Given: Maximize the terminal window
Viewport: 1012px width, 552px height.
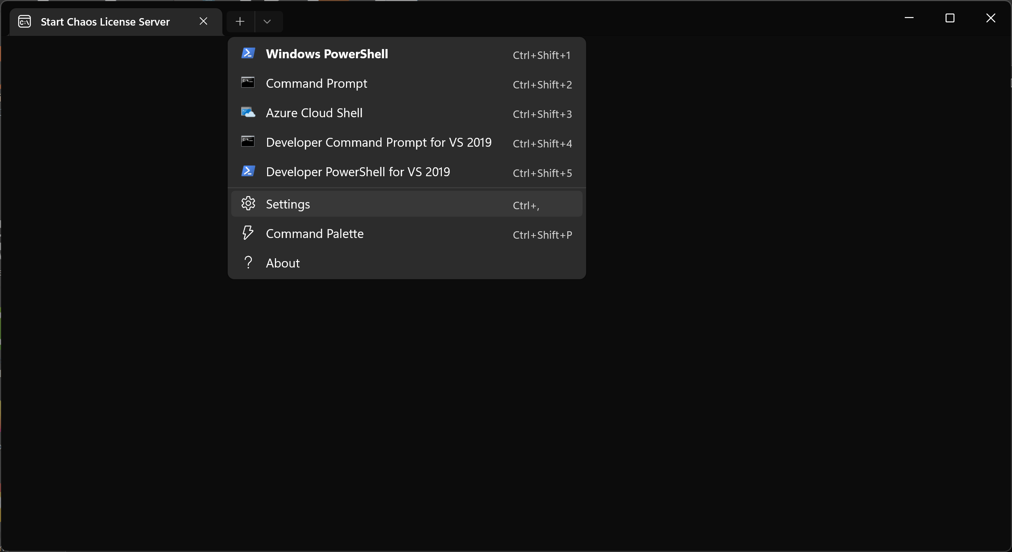Looking at the screenshot, I should [949, 18].
